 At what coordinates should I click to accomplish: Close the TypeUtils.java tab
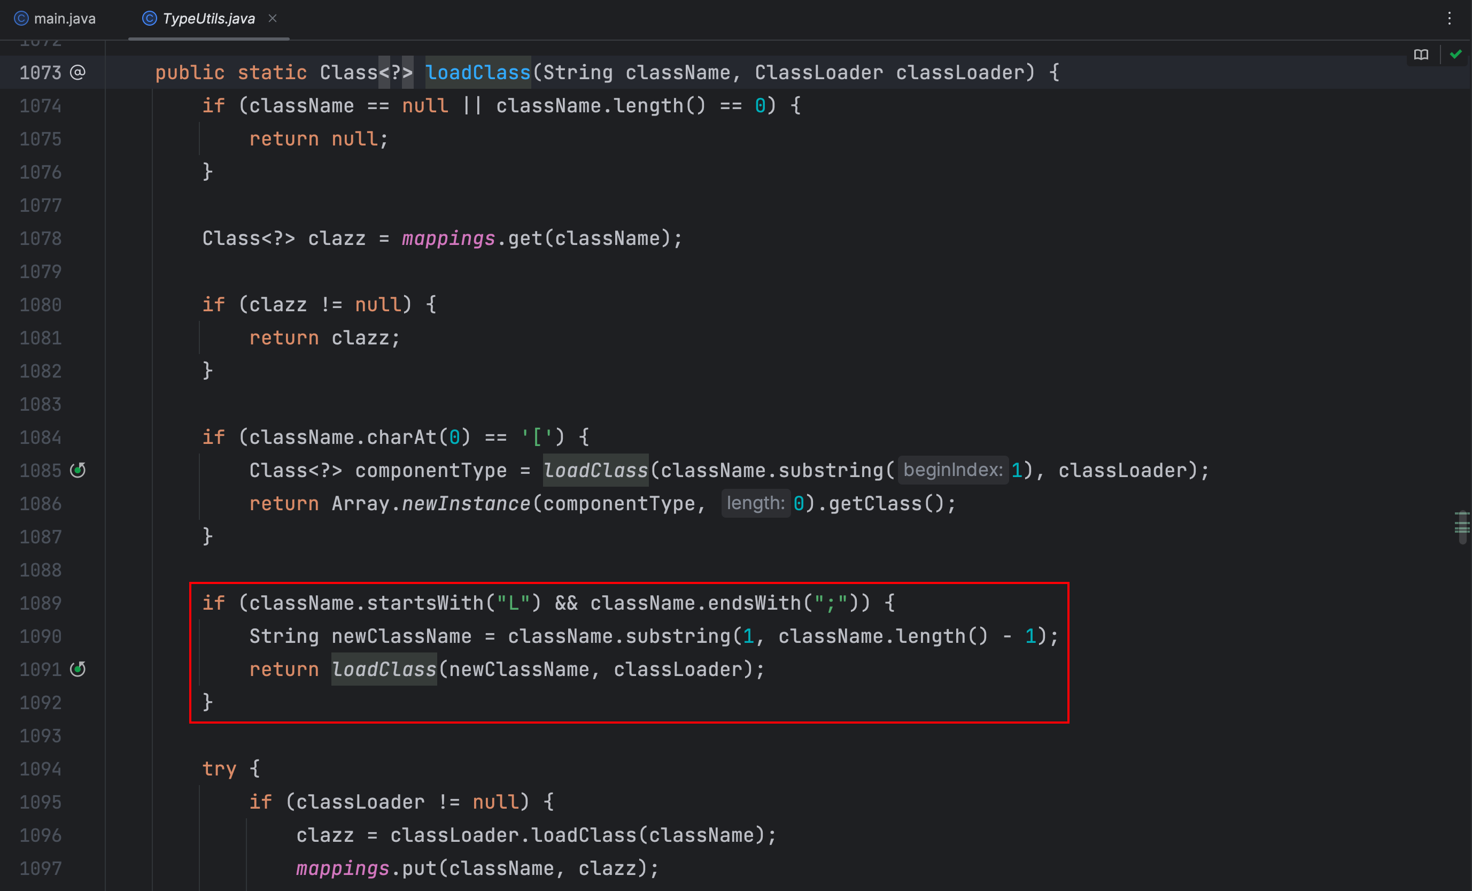(273, 19)
